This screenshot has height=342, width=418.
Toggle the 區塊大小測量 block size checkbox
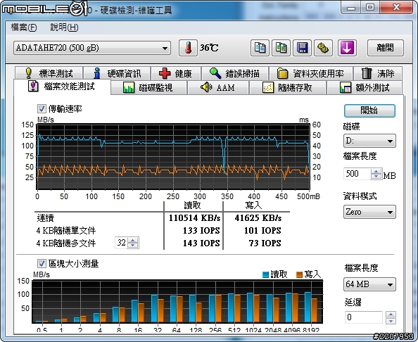tap(42, 264)
